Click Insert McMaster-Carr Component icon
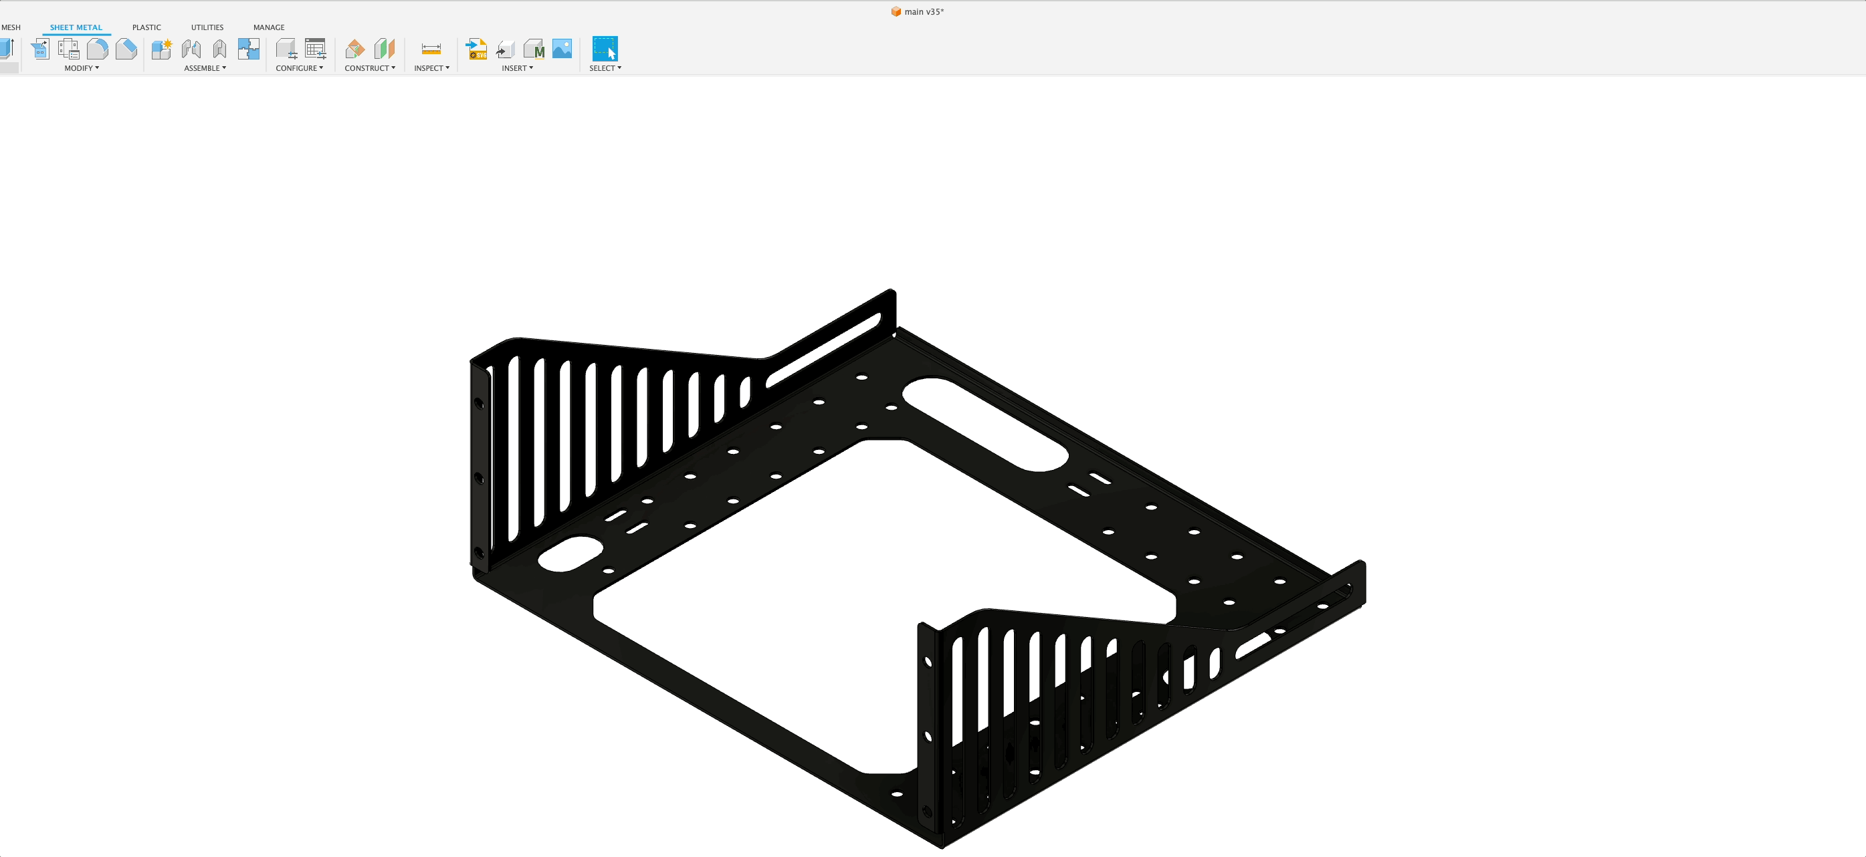Screen dimensions: 1866x857 [x=534, y=49]
